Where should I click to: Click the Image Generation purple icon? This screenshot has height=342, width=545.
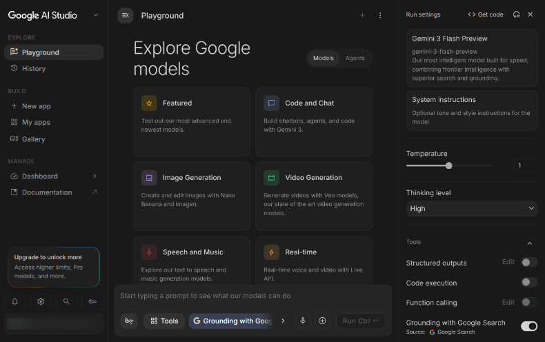149,178
